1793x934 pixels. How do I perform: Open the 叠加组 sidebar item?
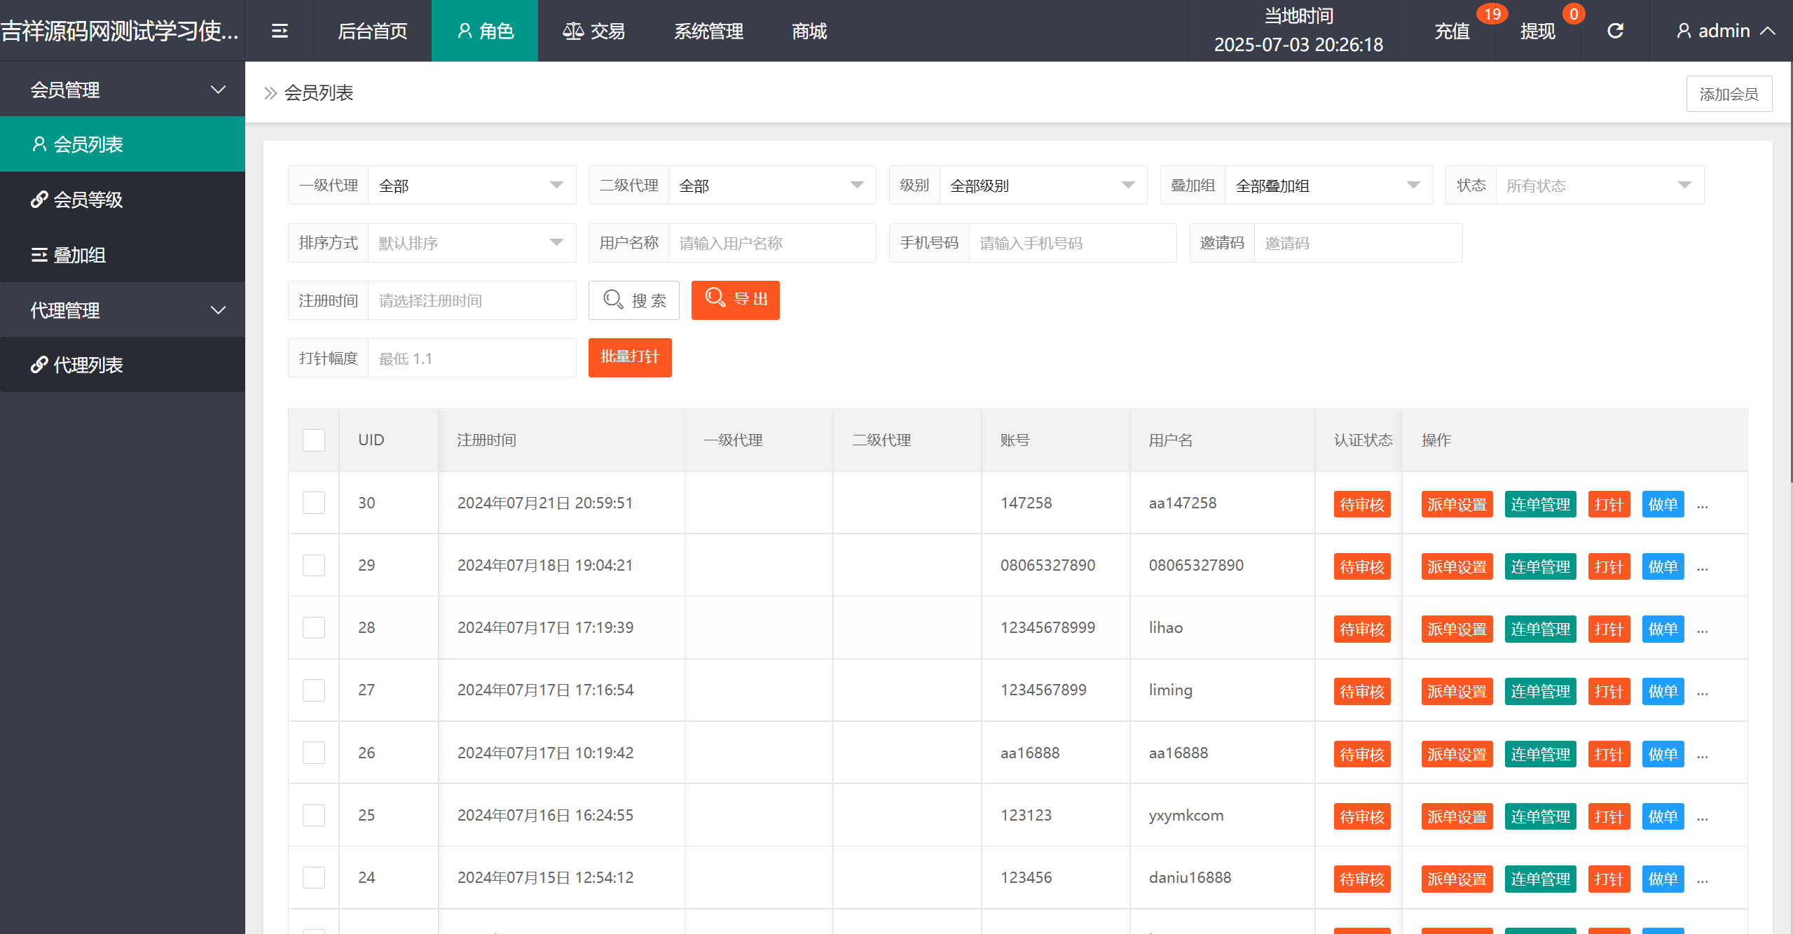click(x=123, y=255)
